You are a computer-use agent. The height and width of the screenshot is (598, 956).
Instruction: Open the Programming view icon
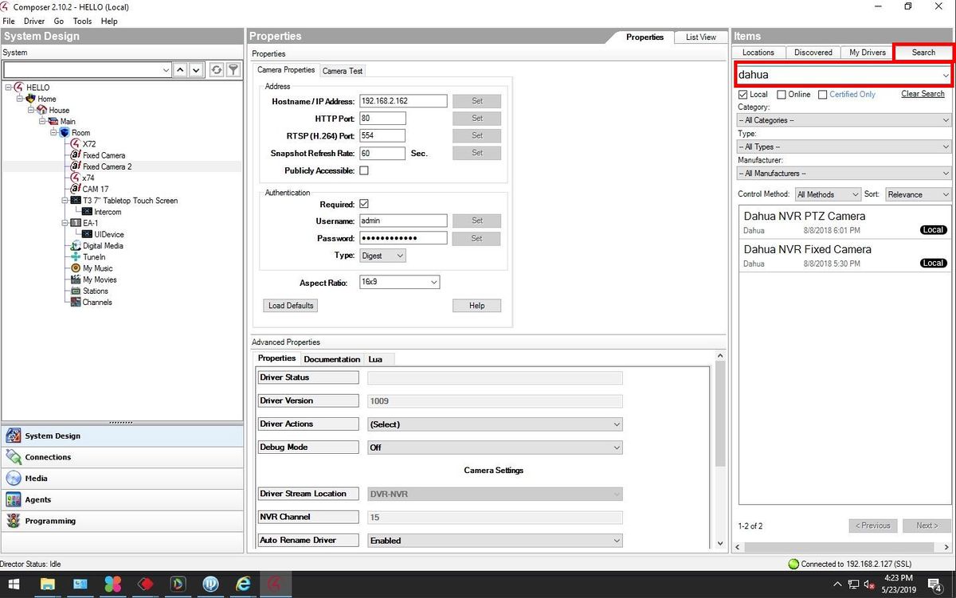(x=13, y=522)
